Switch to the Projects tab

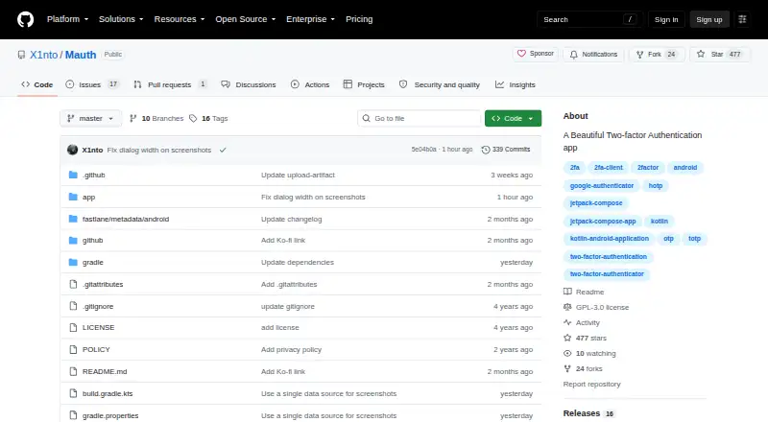pyautogui.click(x=364, y=84)
